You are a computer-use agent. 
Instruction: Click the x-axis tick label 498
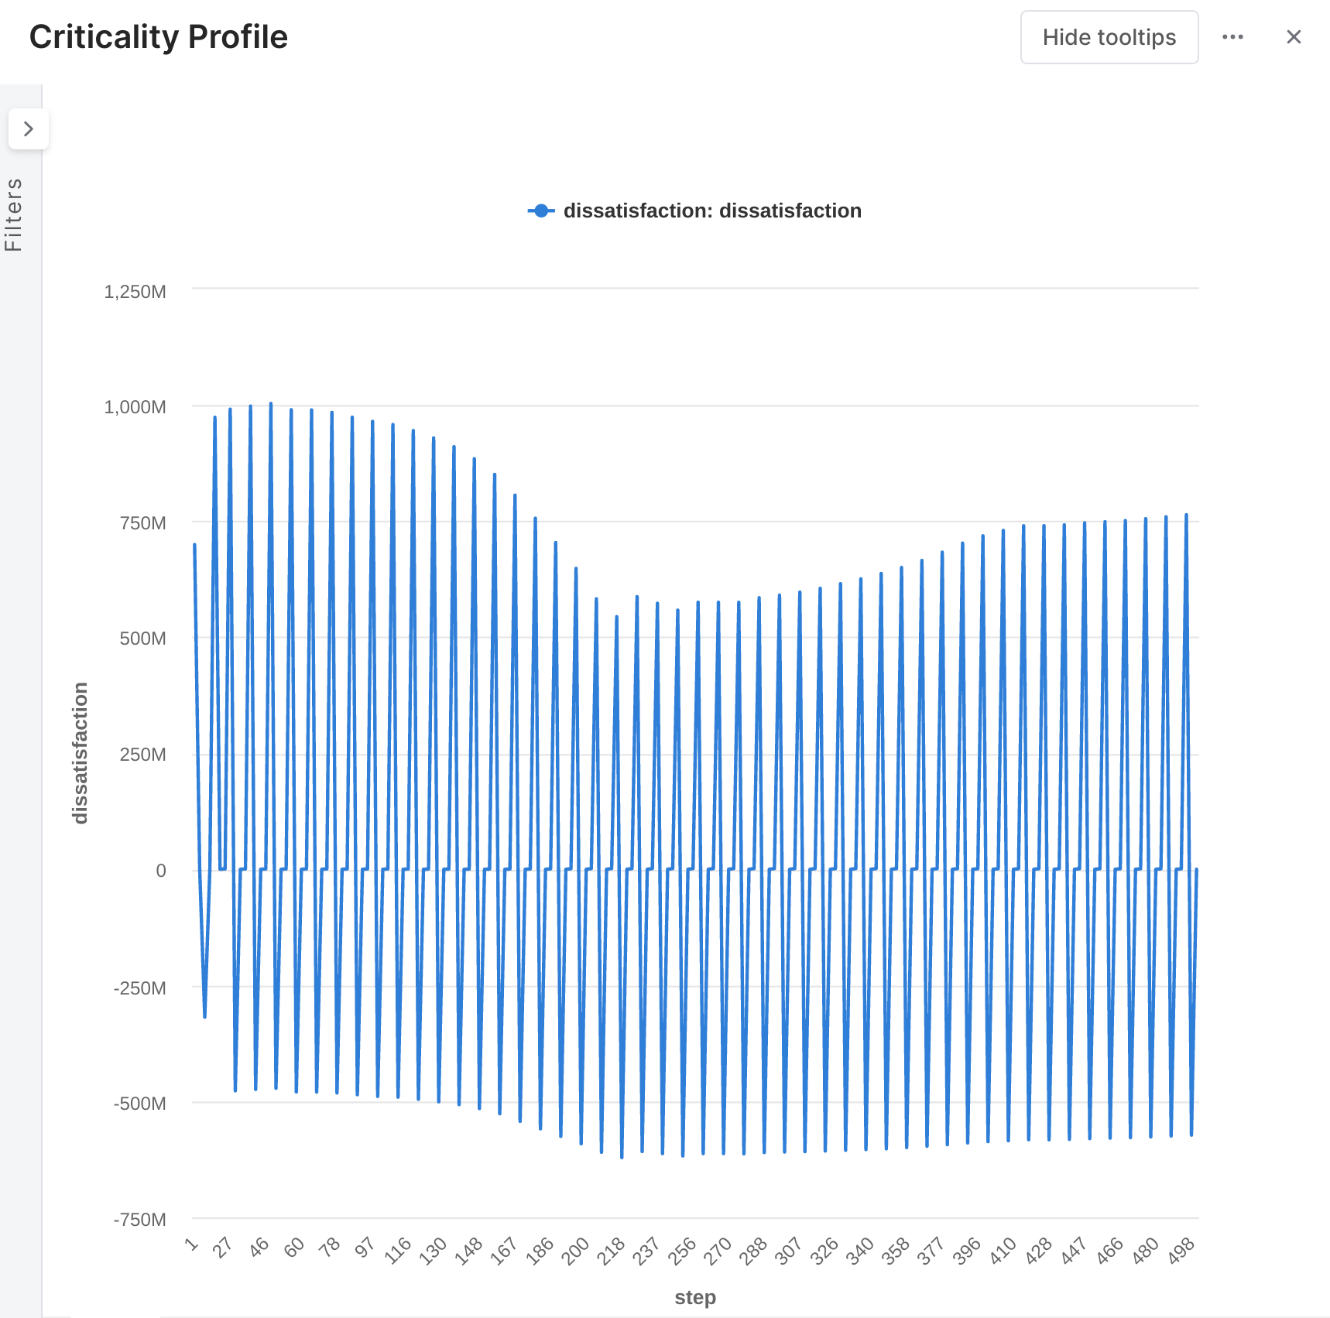coord(1181,1251)
